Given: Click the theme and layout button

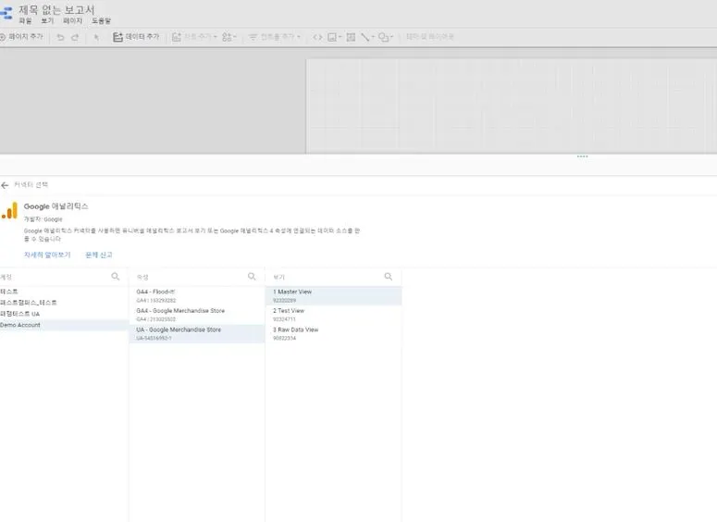Looking at the screenshot, I should (x=430, y=37).
